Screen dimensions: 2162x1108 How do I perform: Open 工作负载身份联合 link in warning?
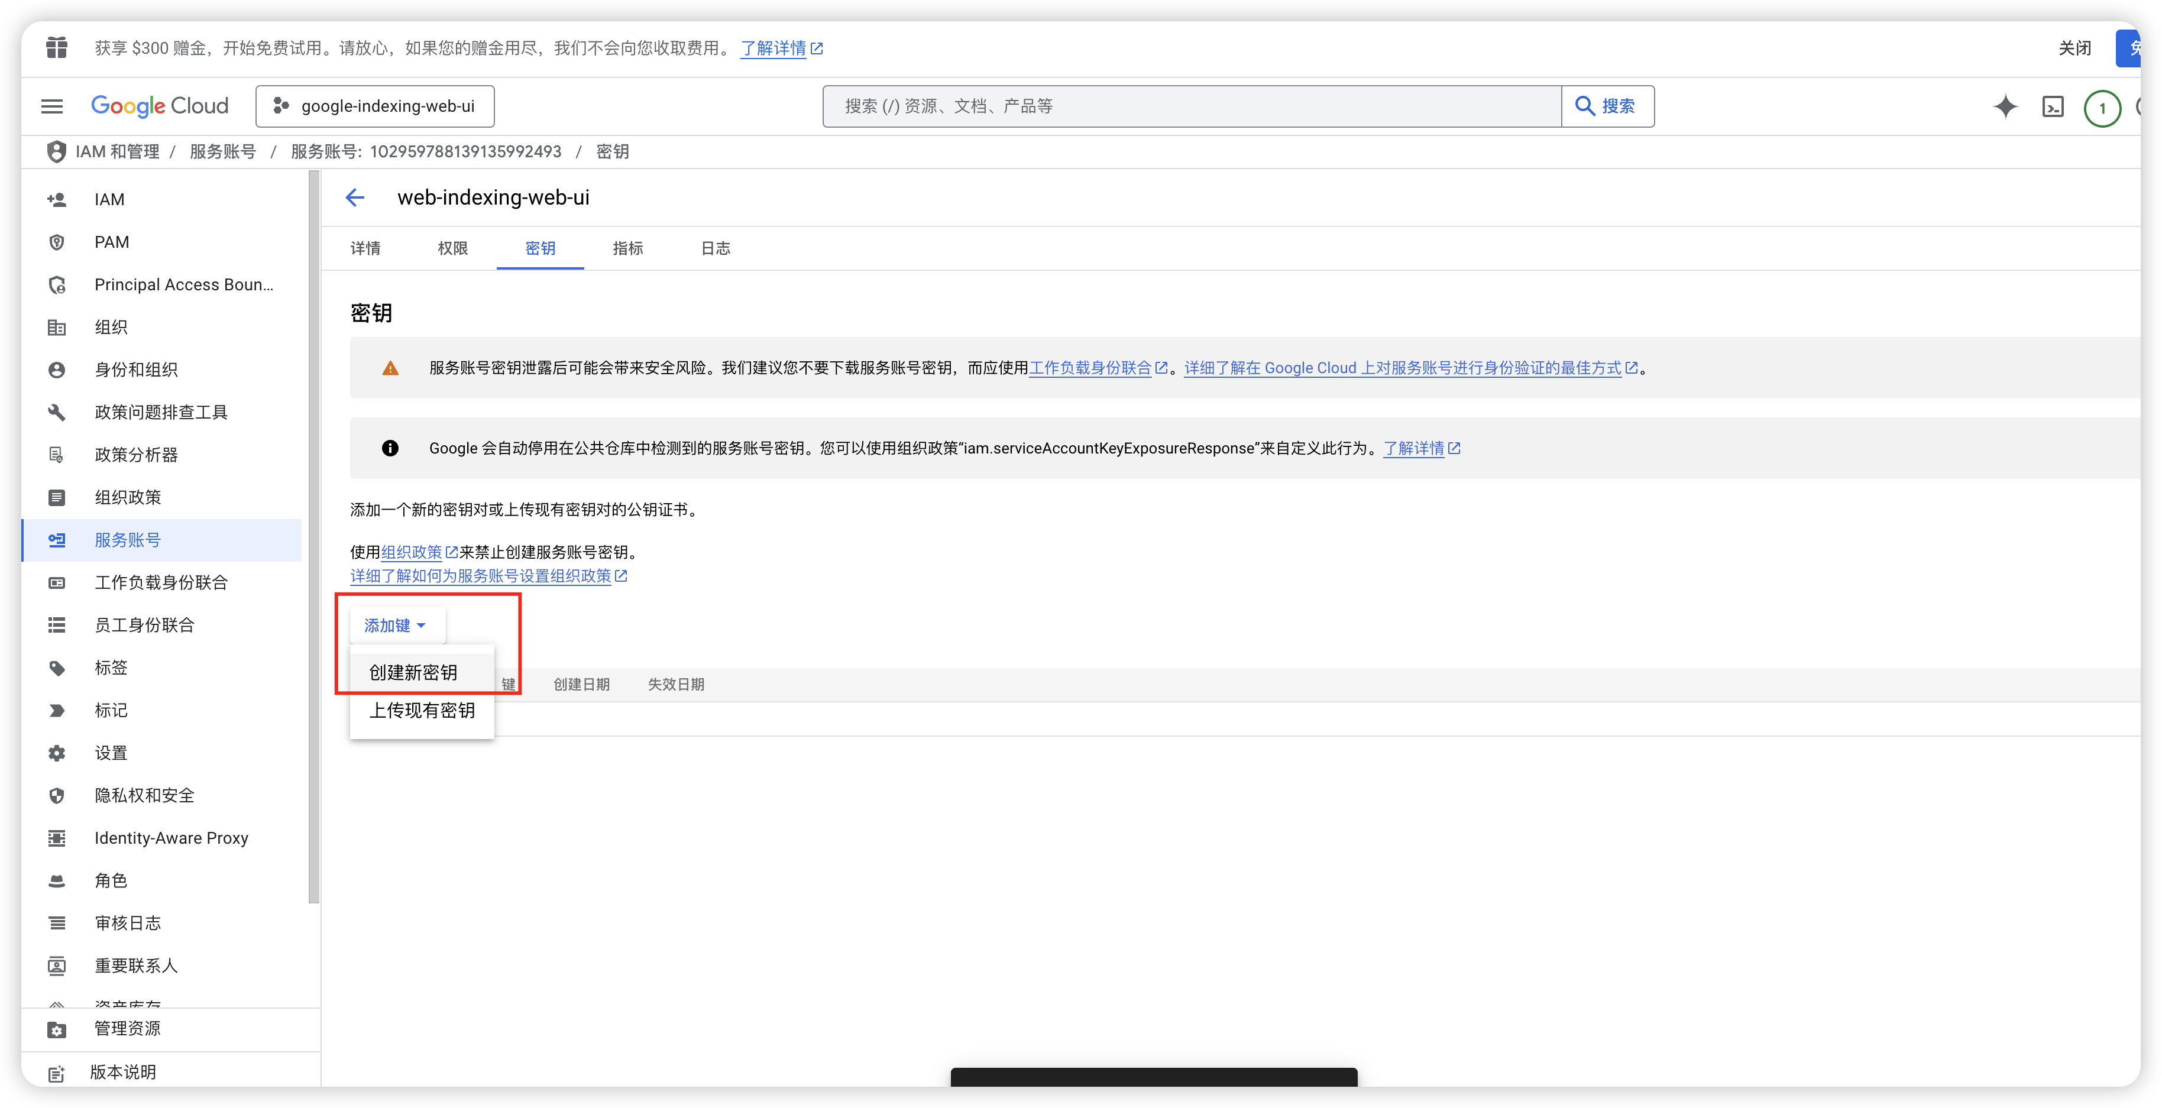pos(1098,368)
